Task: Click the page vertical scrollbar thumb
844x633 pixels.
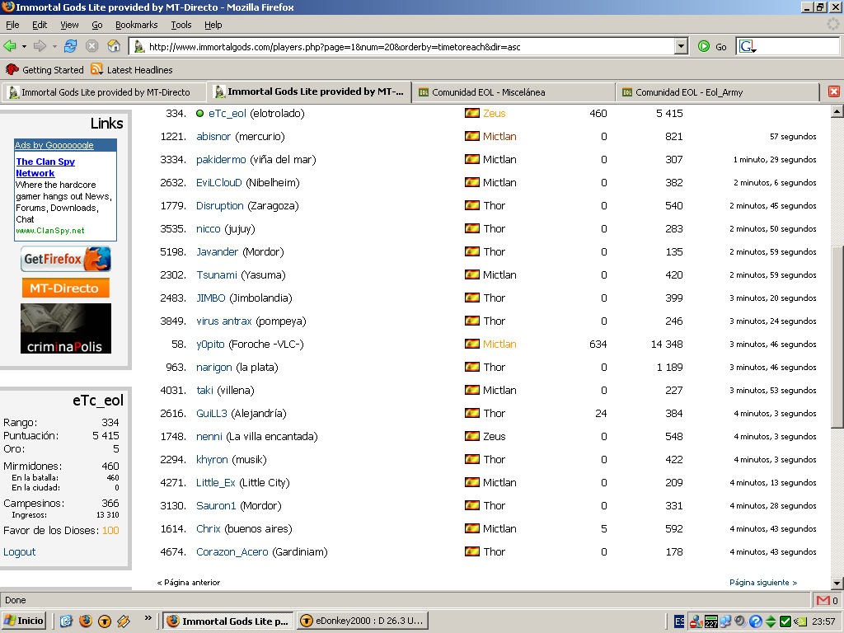Action: point(837,337)
